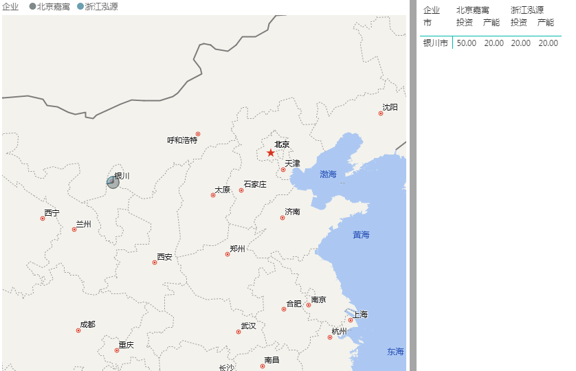
Task: Click the 西安 city marker dot
Action: pos(155,262)
